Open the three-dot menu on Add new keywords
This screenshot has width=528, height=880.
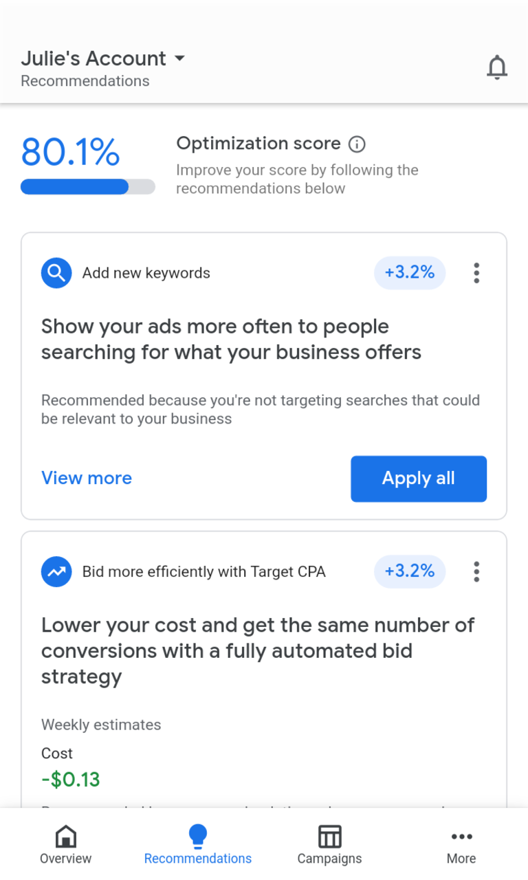(x=476, y=273)
